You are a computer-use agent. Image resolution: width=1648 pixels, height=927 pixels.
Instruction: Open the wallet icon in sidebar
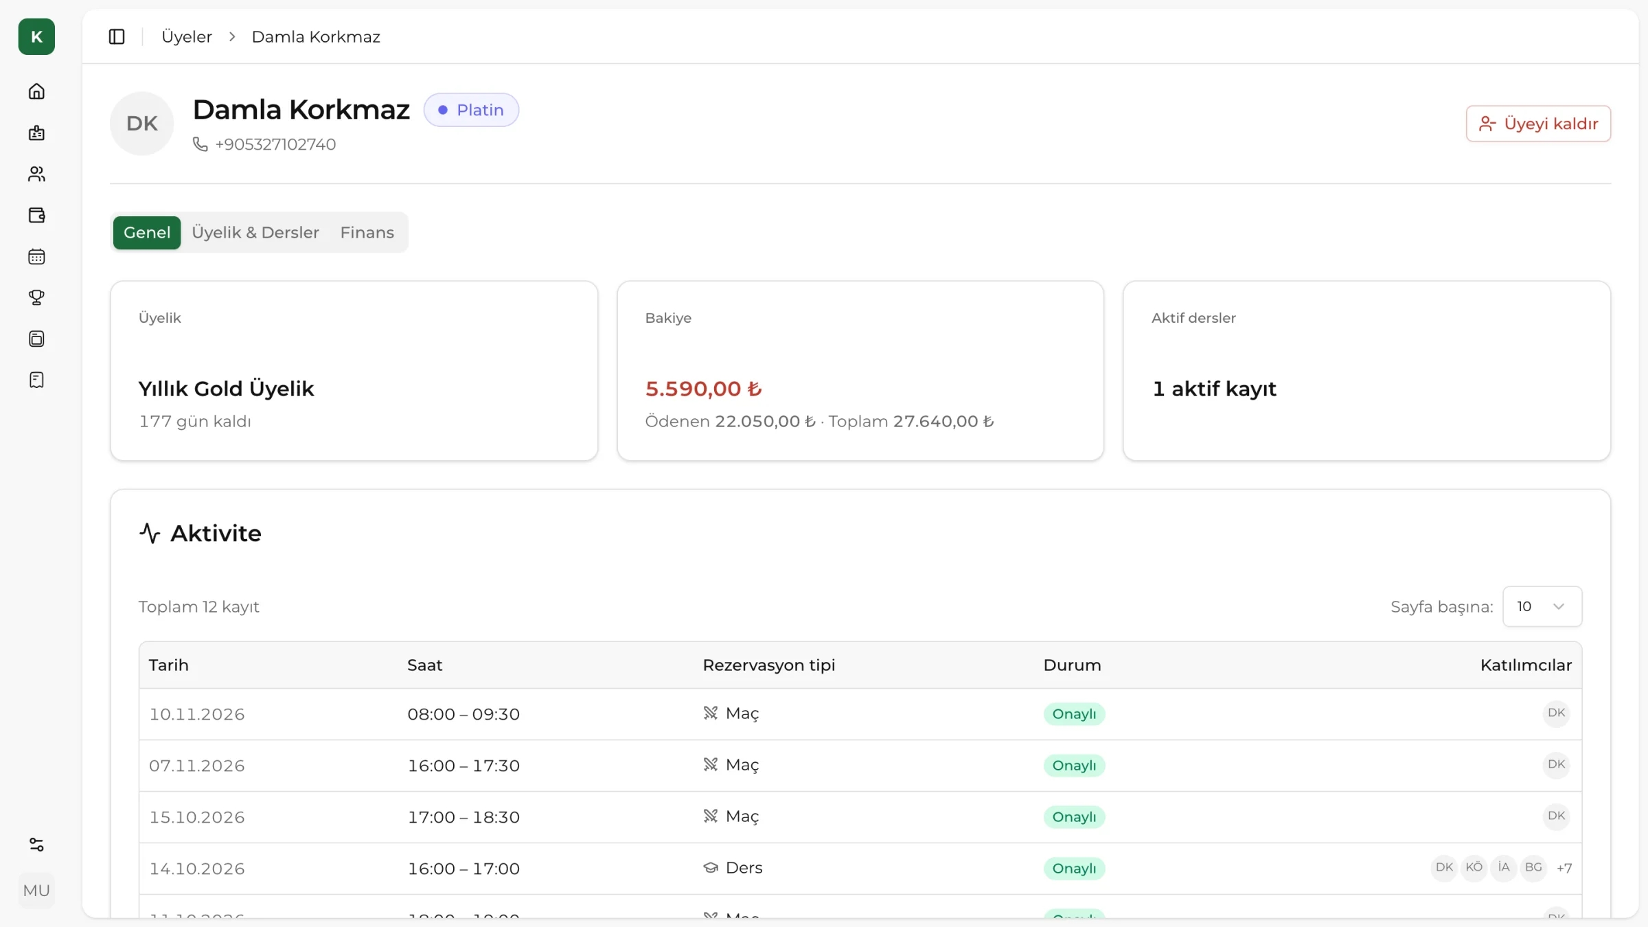point(36,215)
